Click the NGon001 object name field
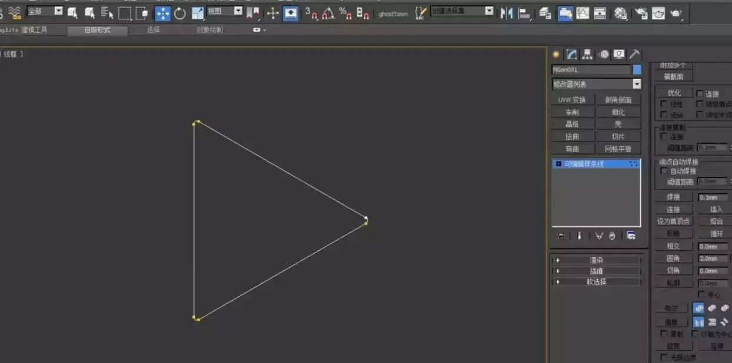This screenshot has width=732, height=363. tap(591, 69)
